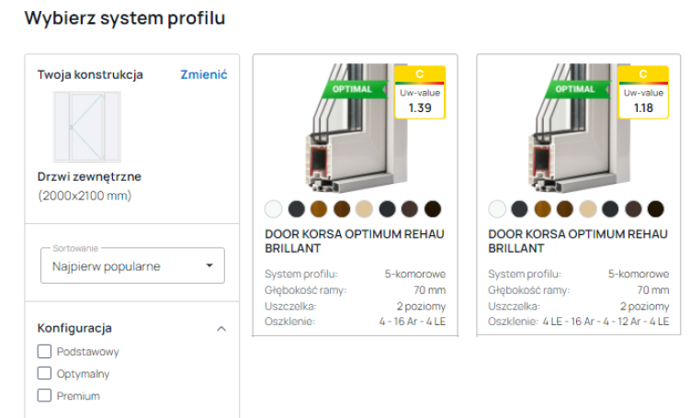Collapse the Konfiguracja section chevron

(x=221, y=328)
